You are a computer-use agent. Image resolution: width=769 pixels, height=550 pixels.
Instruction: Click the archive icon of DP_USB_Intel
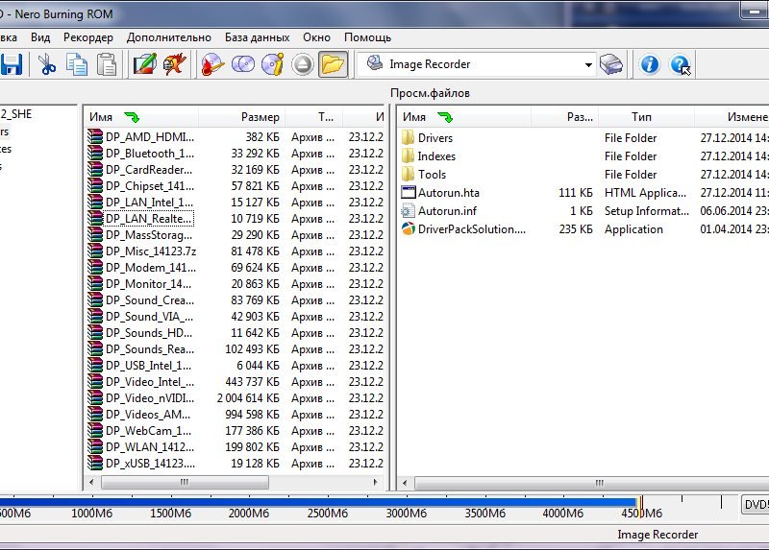click(95, 366)
